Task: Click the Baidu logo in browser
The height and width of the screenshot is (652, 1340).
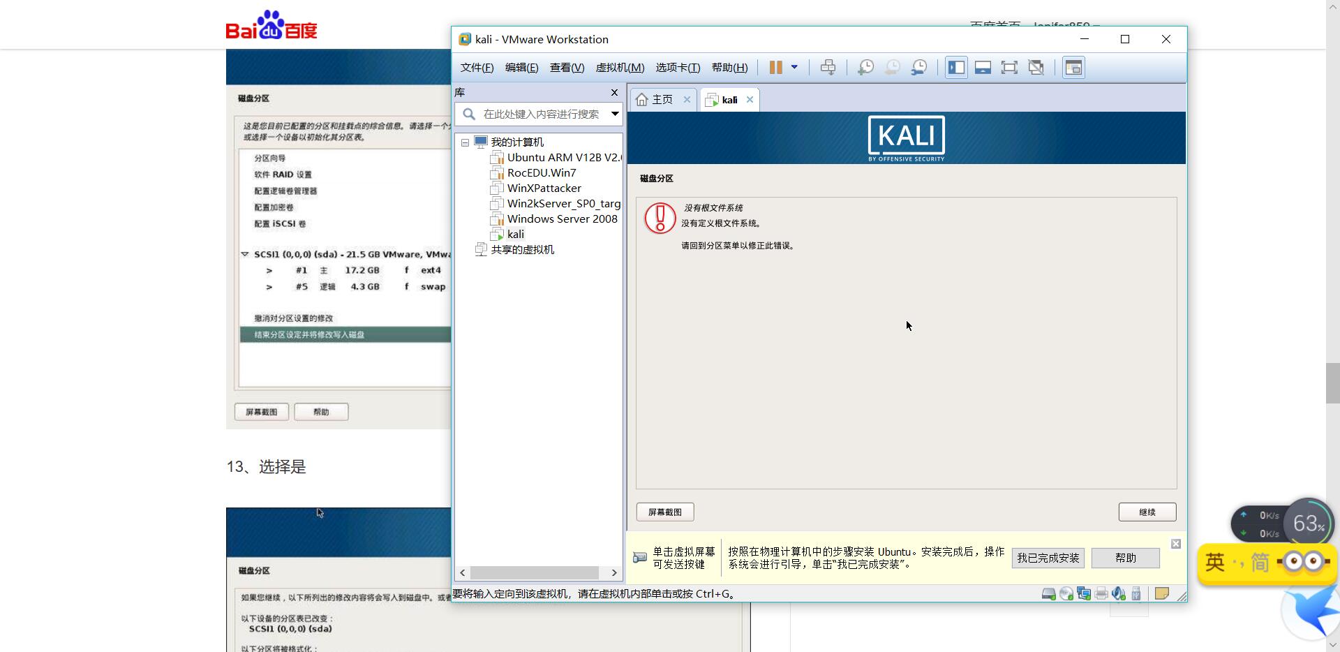Action: coord(271,25)
